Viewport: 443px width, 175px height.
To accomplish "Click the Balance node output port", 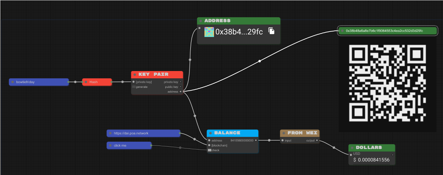I will click(x=256, y=140).
